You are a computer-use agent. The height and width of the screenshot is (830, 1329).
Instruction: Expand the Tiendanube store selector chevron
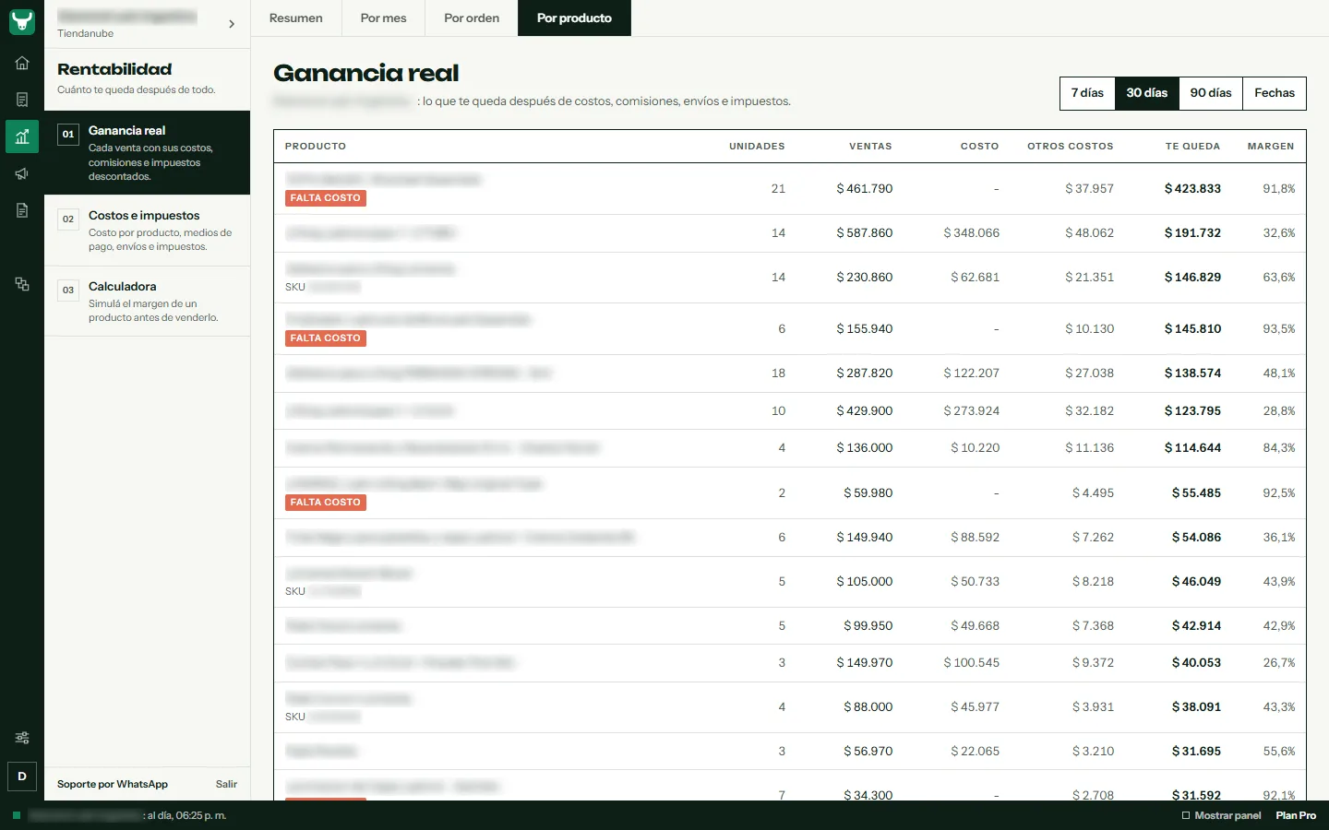232,24
